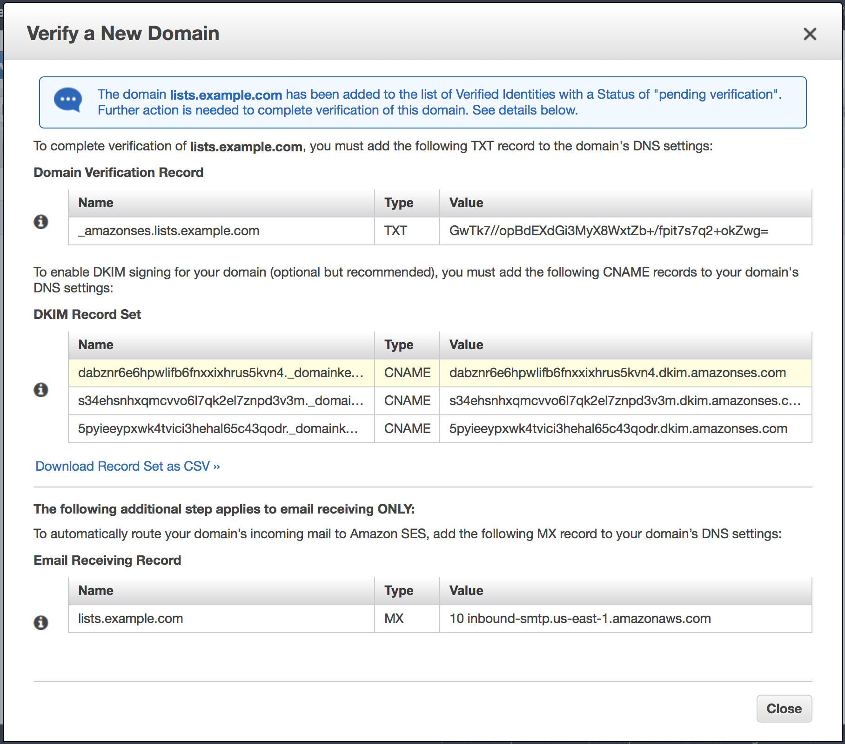Click the Verify a New Domain title

pyautogui.click(x=123, y=34)
